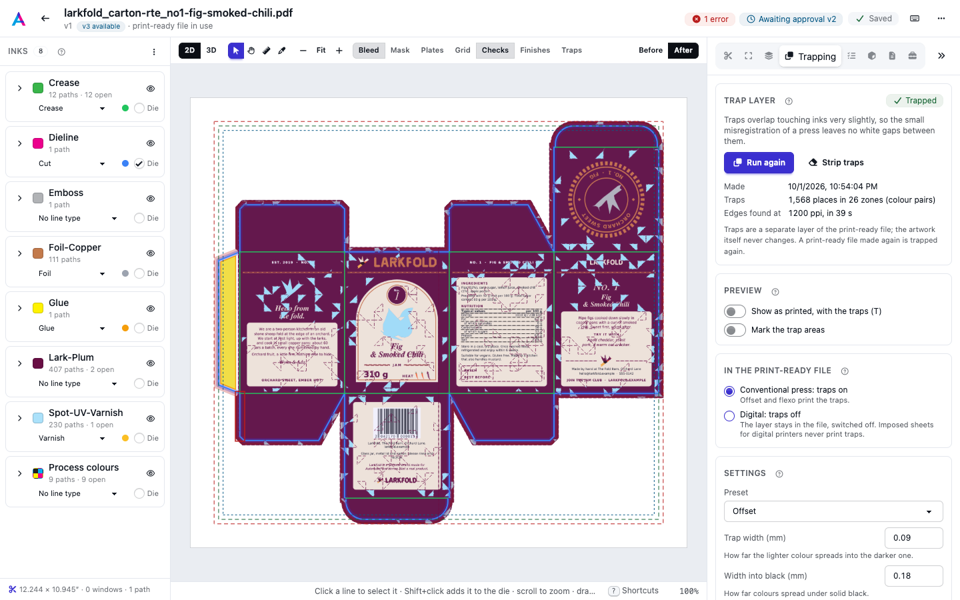Open Awaiting approval v2 status
Image resolution: width=960 pixels, height=600 pixels.
(x=791, y=19)
